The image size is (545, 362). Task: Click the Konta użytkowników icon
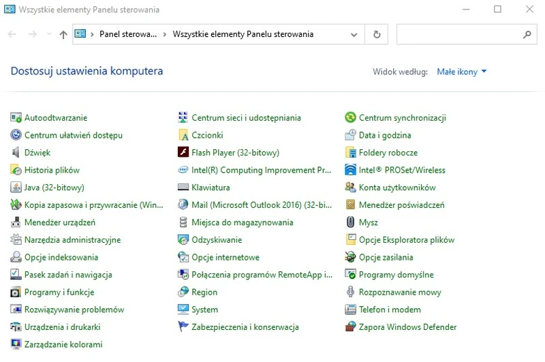[x=350, y=187]
